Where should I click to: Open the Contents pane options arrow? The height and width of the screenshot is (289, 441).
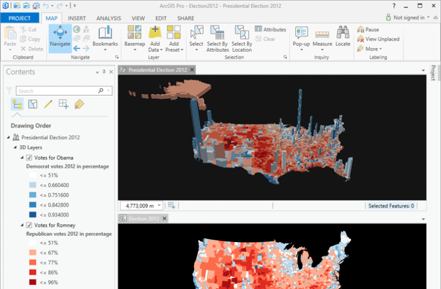(97, 73)
